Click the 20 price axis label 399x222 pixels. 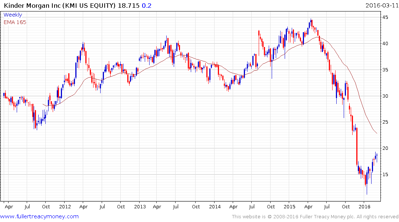385,148
